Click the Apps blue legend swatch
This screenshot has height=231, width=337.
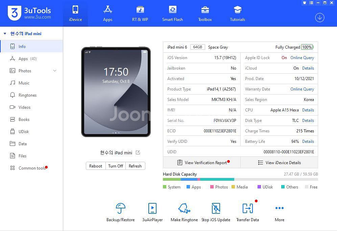[188, 187]
